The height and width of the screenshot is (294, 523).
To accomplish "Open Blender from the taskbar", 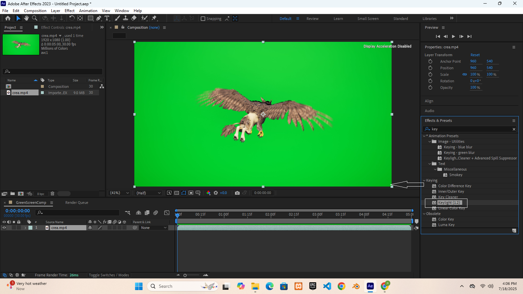I will [x=356, y=286].
